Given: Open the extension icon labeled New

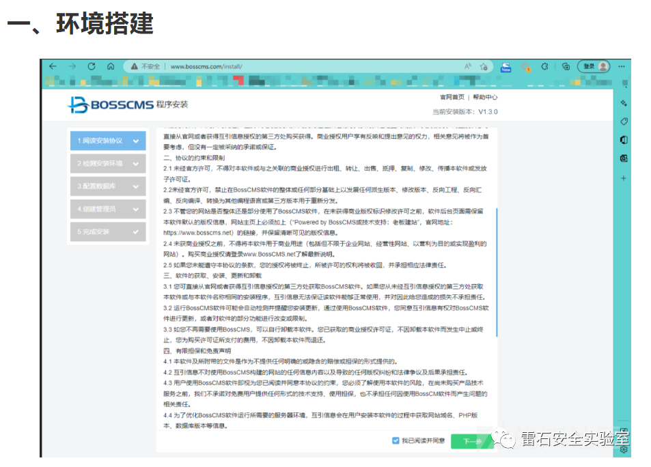Looking at the screenshot, I should [505, 67].
